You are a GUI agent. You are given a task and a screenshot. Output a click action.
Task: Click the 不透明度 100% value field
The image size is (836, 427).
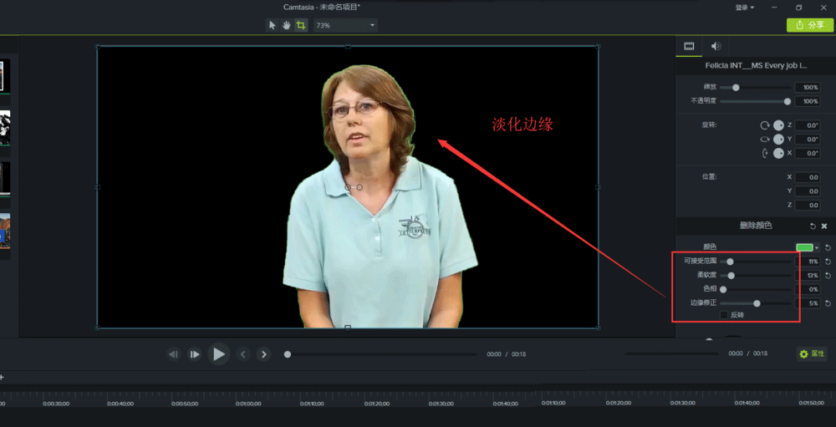(x=808, y=101)
